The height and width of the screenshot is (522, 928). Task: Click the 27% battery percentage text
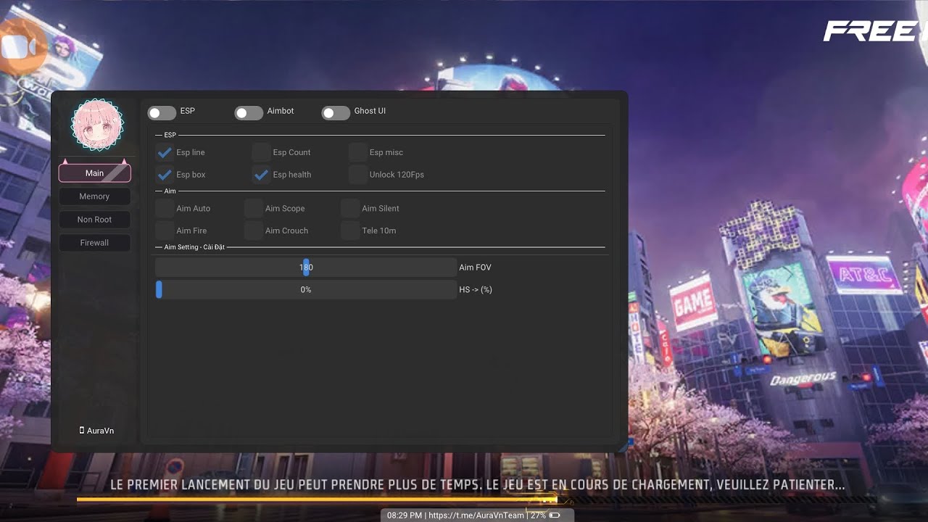(538, 515)
